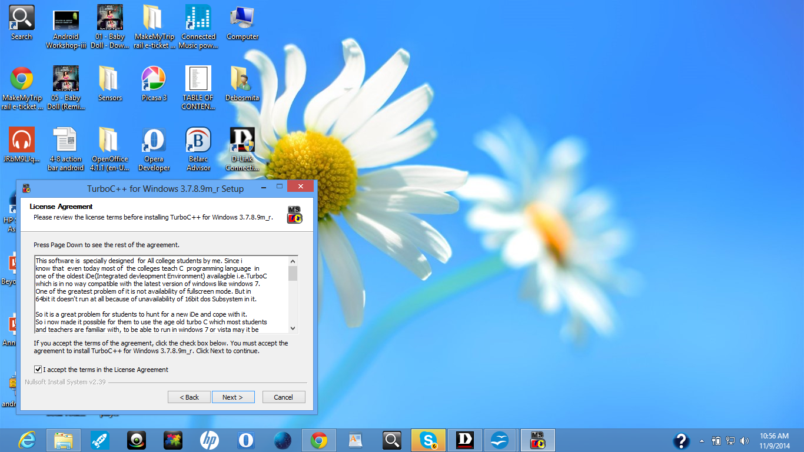Click Skype icon in taskbar
This screenshot has width=804, height=452.
pos(428,440)
